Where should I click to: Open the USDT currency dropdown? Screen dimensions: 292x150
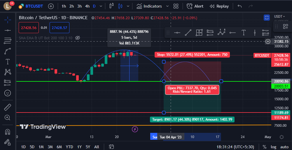click(279, 17)
